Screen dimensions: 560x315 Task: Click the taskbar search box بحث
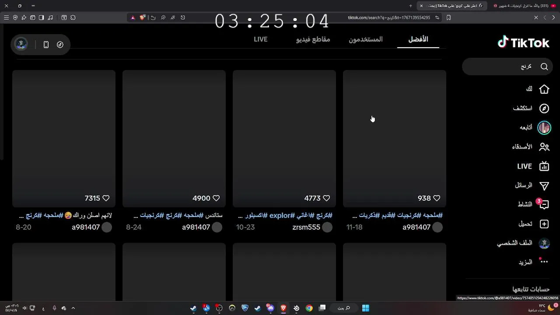click(344, 308)
